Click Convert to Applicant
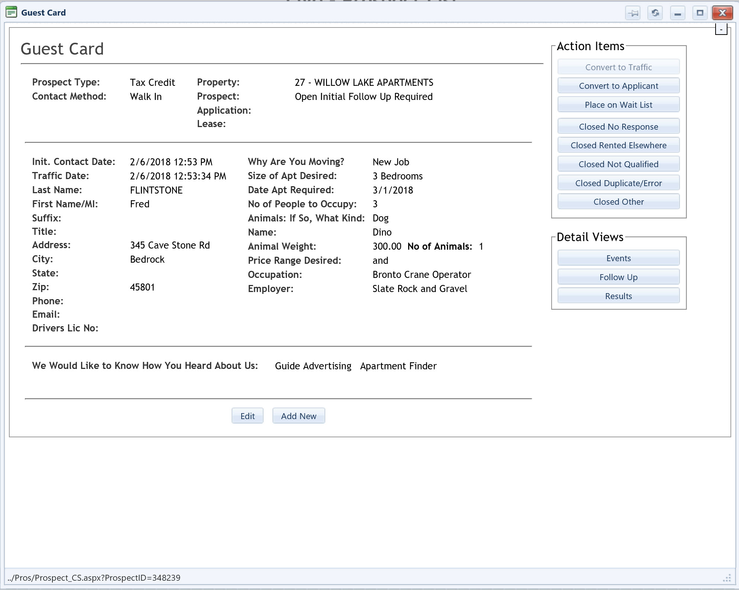The image size is (739, 590). [x=618, y=86]
